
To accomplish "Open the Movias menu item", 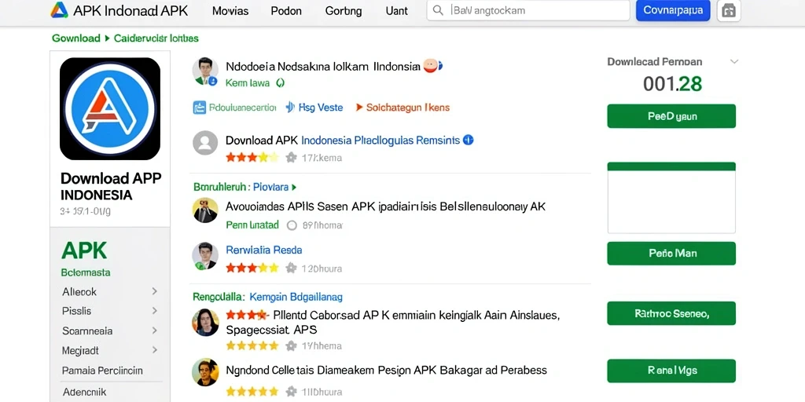I will pos(231,11).
